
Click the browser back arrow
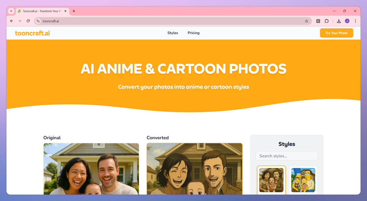[x=12, y=21]
